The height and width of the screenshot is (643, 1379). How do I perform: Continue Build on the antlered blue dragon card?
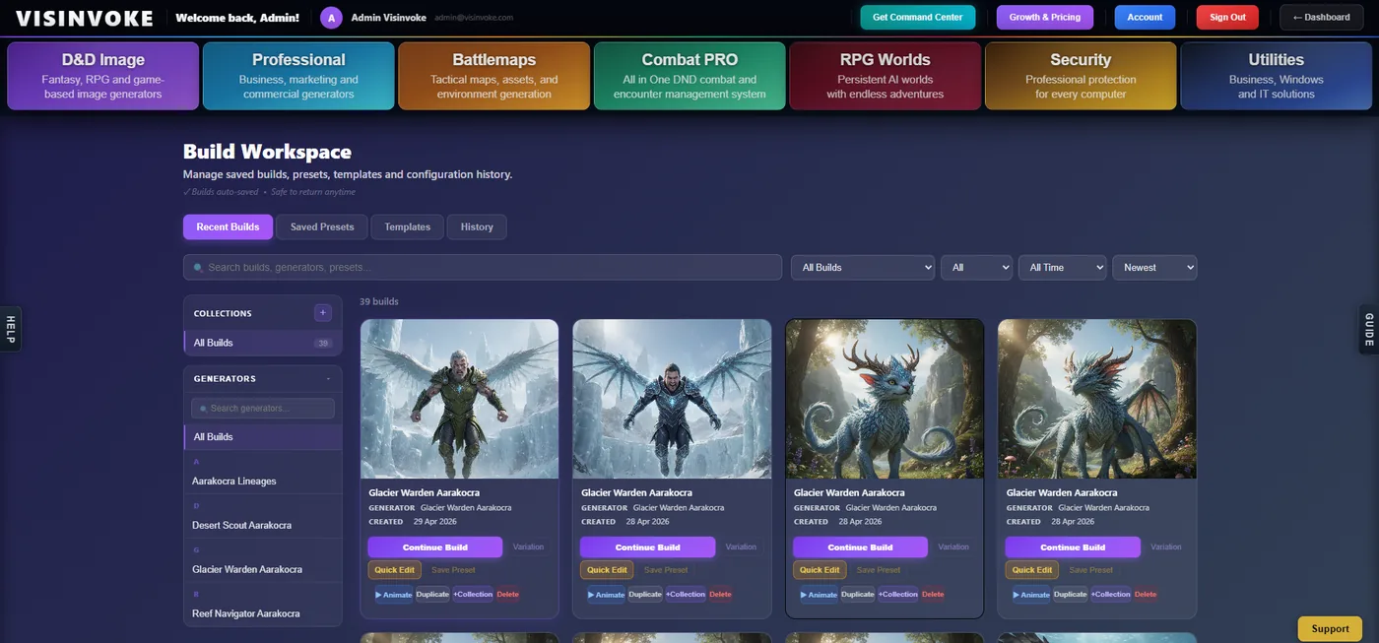[861, 547]
